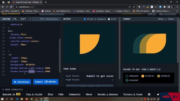Open Twitter icon in footer
180x101 pixels.
pos(158,94)
